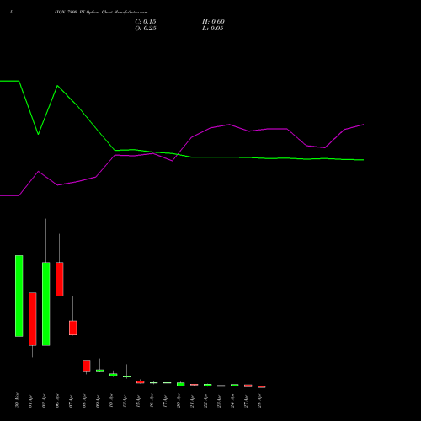Viewport: 421px width, 421px height.
Task: Select the red candlestick for 06 Apr
Action: click(x=60, y=279)
